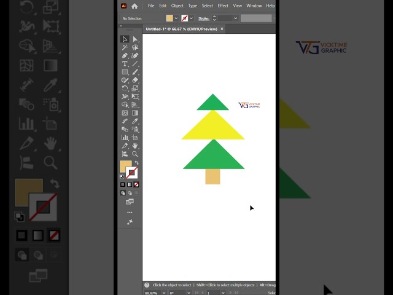
Task: Open rotate view angle dropdown
Action: [189, 293]
